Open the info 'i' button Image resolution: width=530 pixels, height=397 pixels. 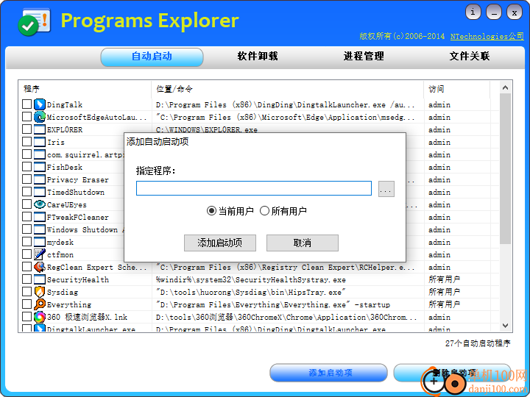473,12
